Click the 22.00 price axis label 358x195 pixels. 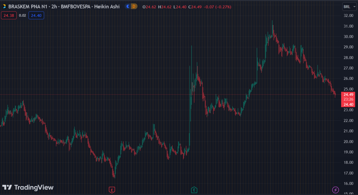(x=349, y=120)
